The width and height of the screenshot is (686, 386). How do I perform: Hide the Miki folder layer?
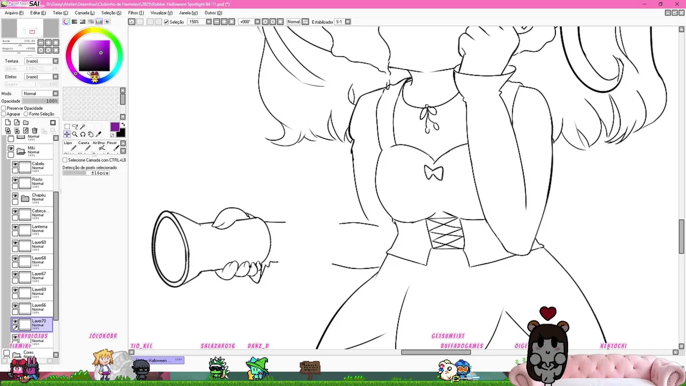[x=11, y=149]
